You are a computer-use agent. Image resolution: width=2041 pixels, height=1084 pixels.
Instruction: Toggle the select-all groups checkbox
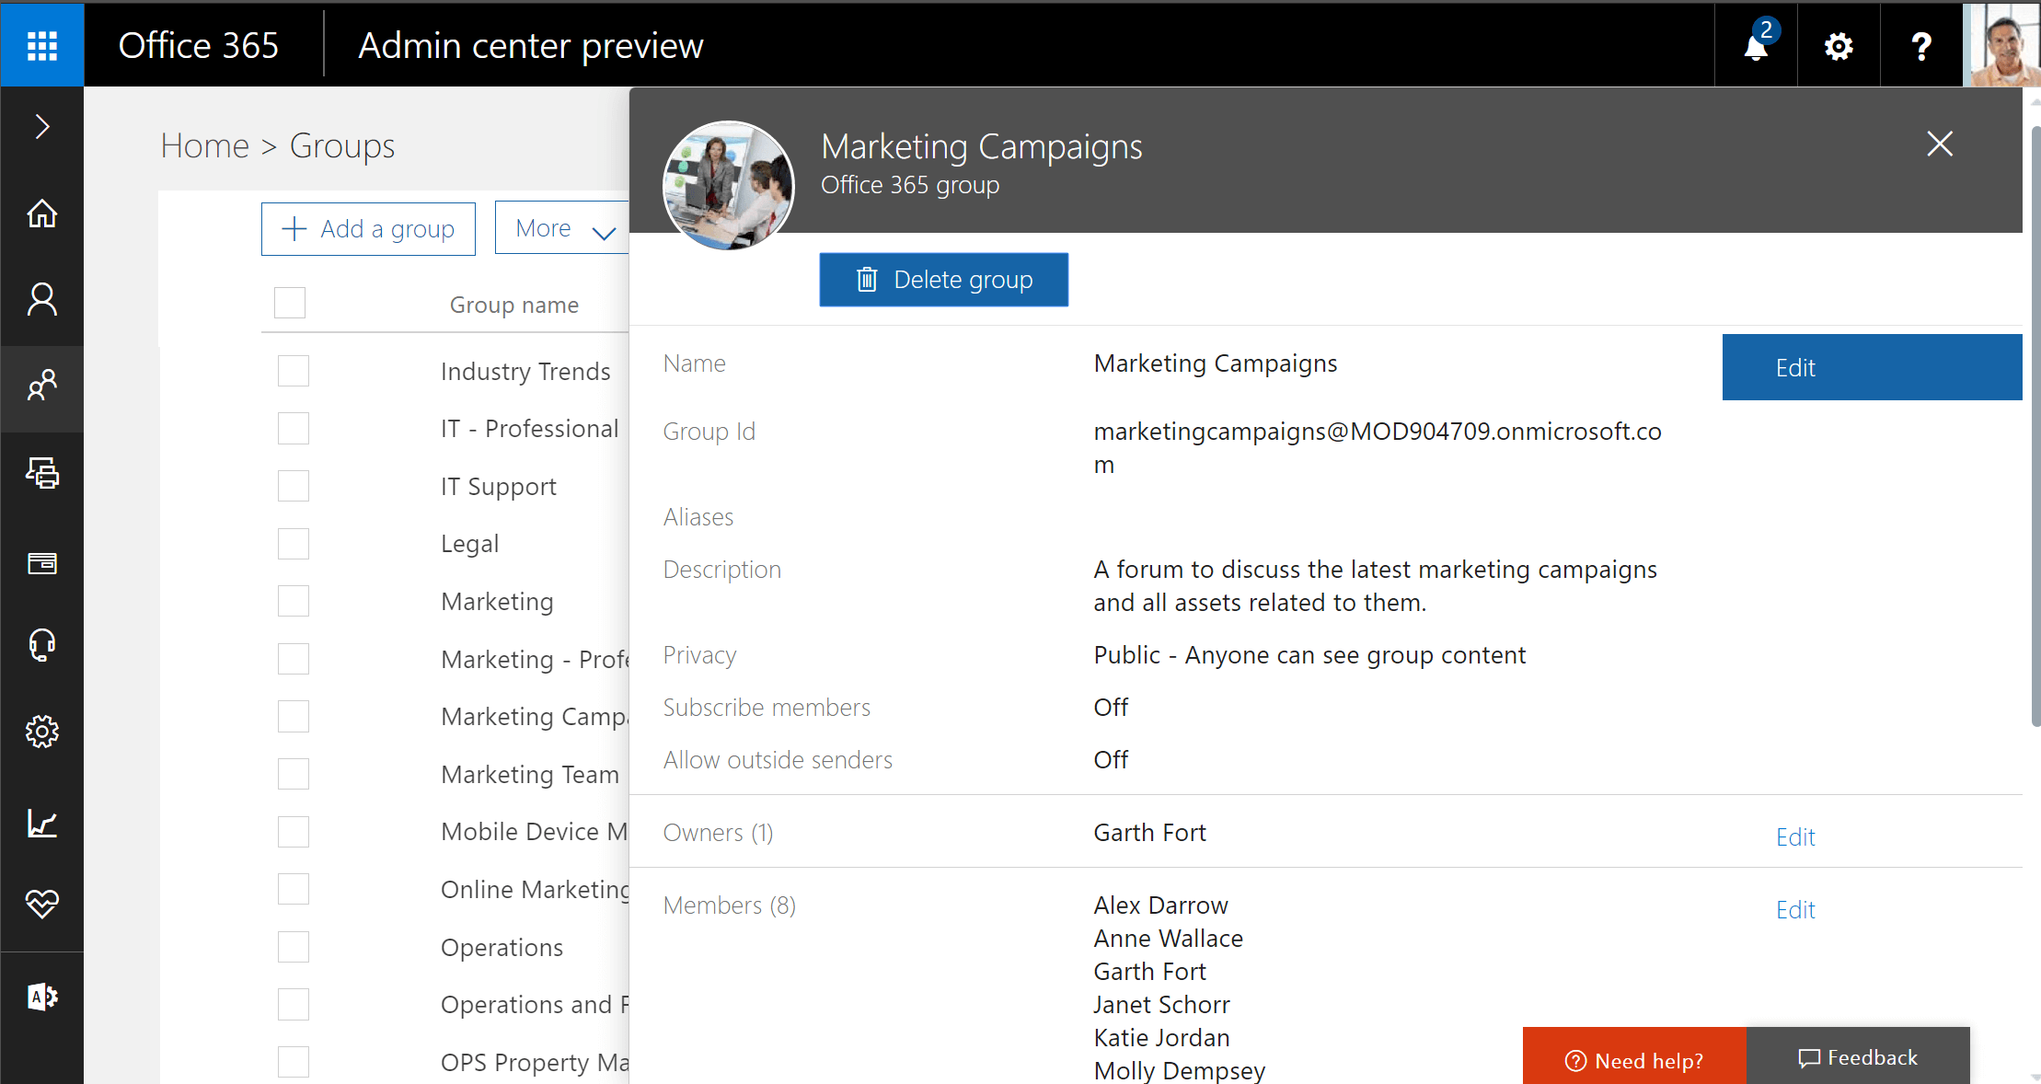click(290, 303)
